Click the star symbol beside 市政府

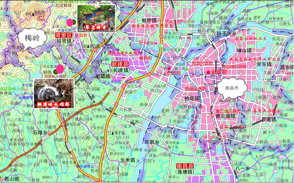pyautogui.click(x=169, y=69)
